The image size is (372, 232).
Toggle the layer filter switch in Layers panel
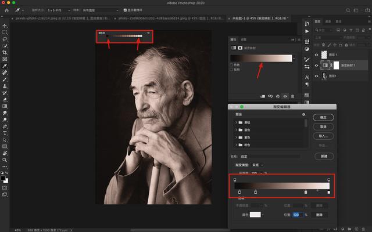tap(370, 29)
